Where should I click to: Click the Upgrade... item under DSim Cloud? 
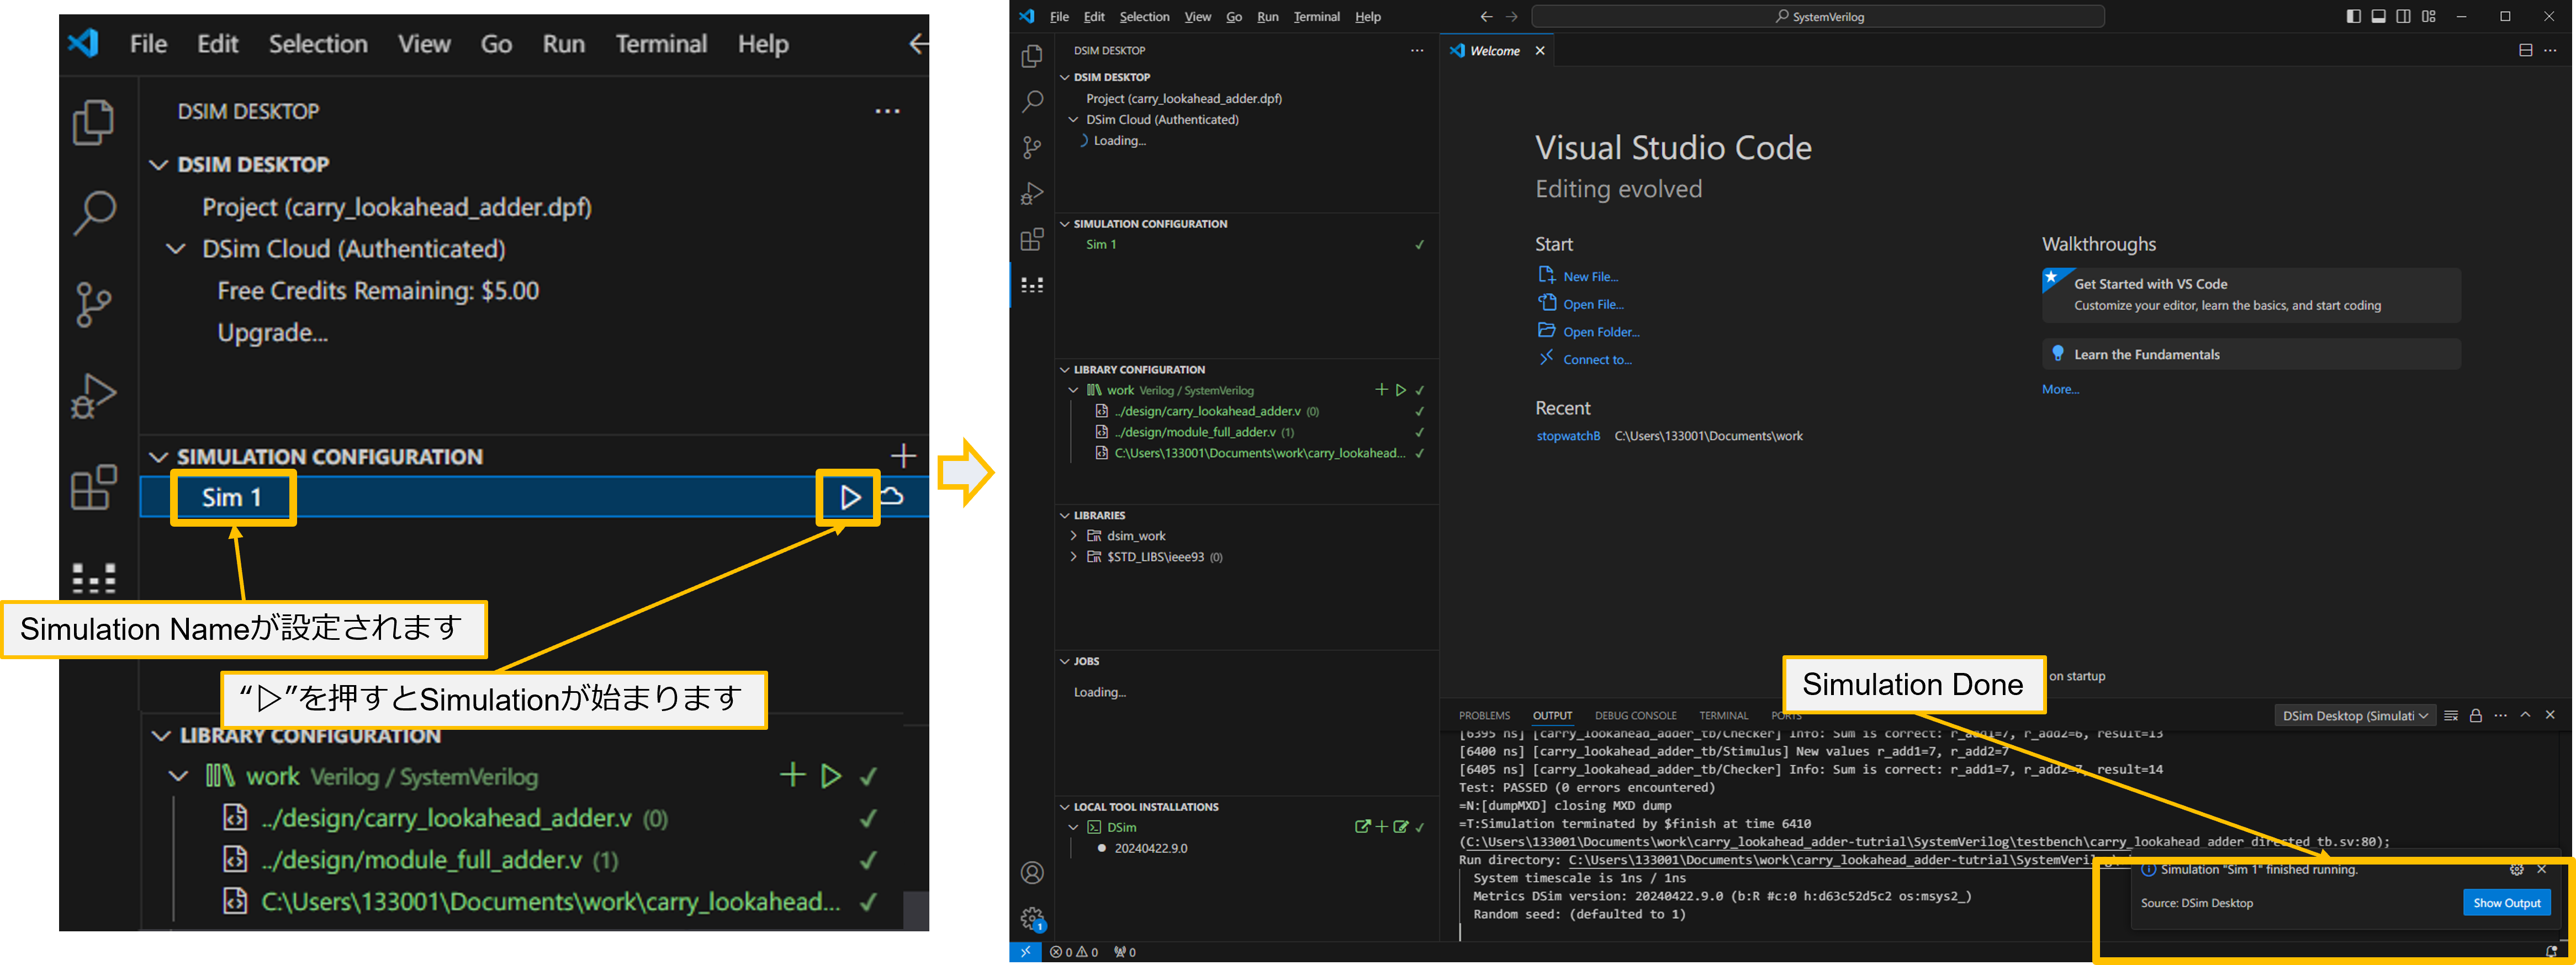[x=272, y=332]
